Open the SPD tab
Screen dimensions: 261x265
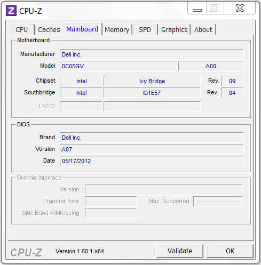(145, 29)
